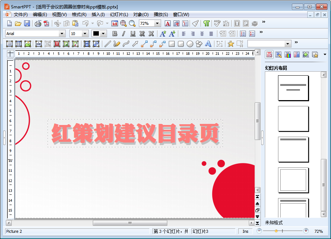Expand the undo history dropdown arrow
The height and width of the screenshot is (239, 331).
(x=92, y=23)
